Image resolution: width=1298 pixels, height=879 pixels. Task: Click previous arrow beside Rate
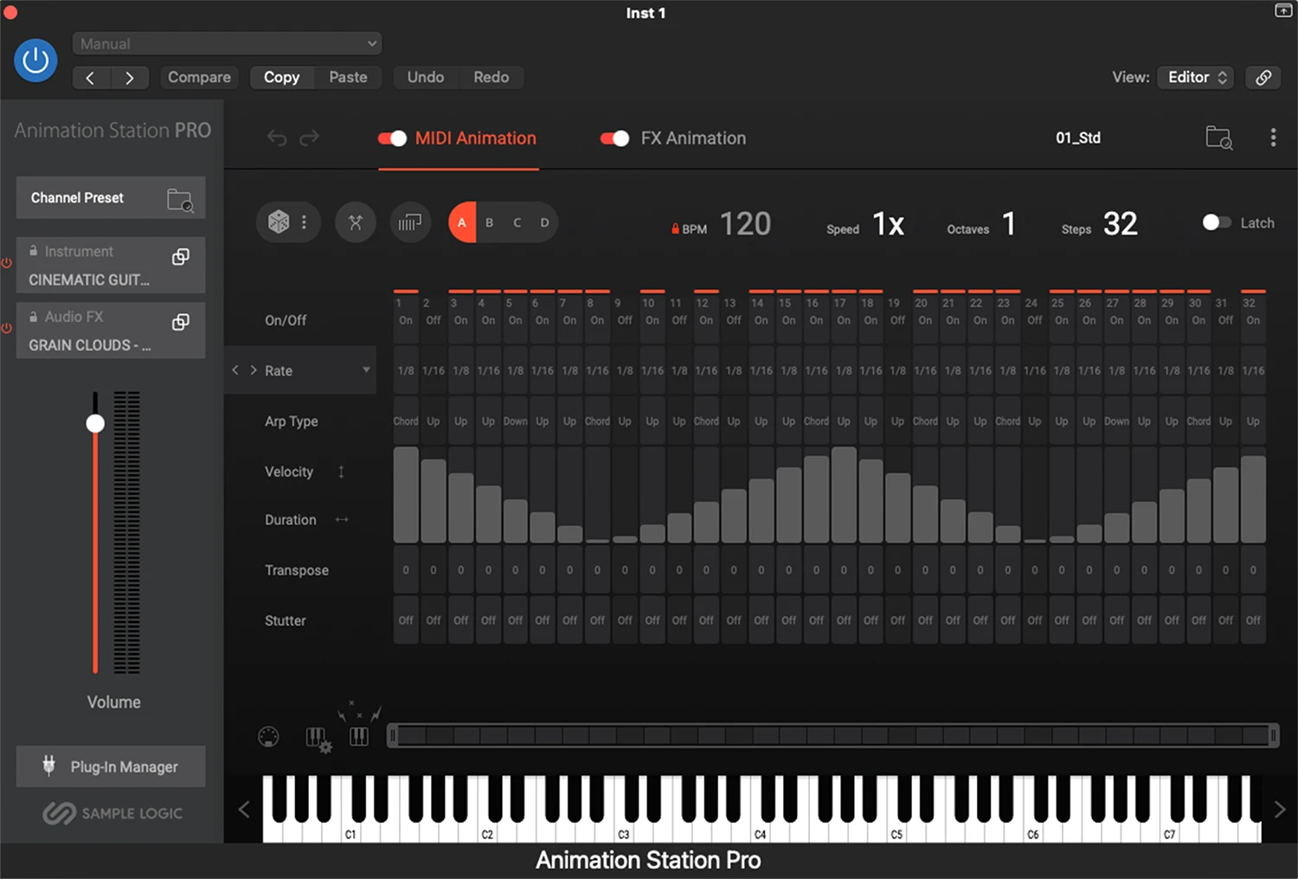(235, 370)
